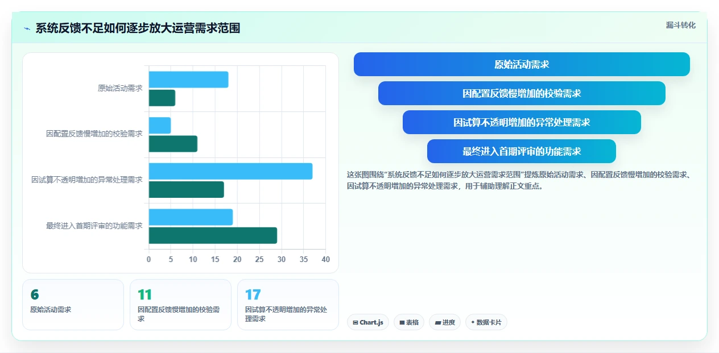This screenshot has width=719, height=353.
Task: Click light blue bar for 原始活动需求
Action: tap(189, 80)
